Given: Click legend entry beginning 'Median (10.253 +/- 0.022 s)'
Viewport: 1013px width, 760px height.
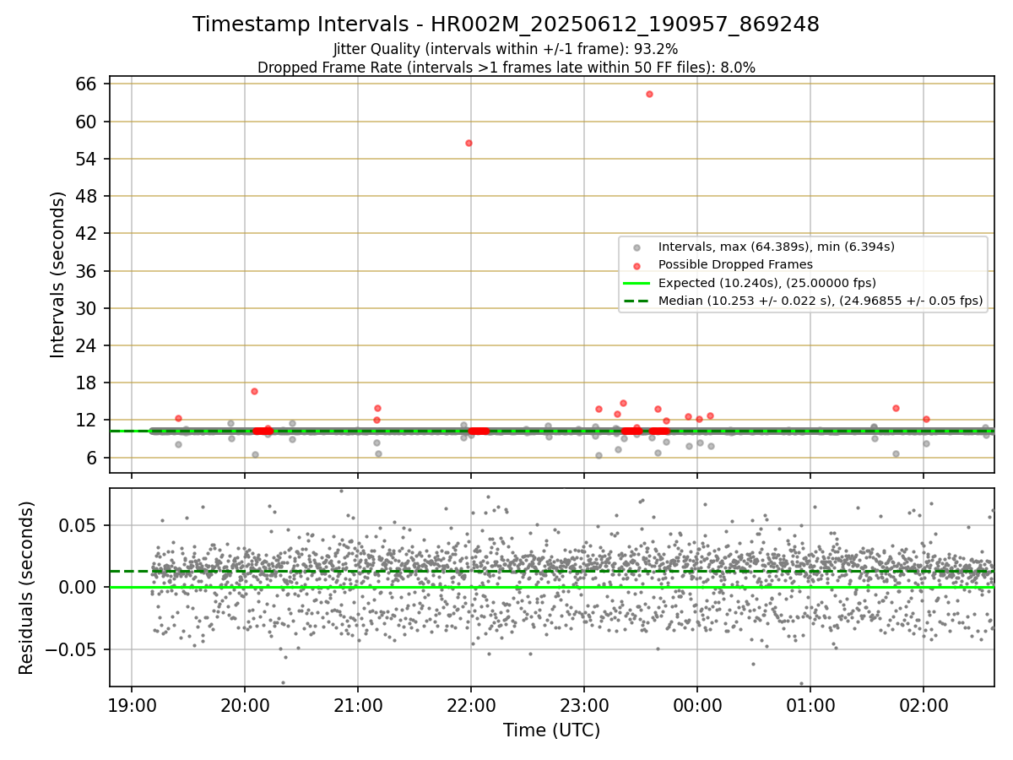Looking at the screenshot, I should (x=820, y=301).
